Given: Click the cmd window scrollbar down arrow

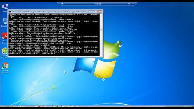Looking at the screenshot, I should pyautogui.click(x=101, y=55).
